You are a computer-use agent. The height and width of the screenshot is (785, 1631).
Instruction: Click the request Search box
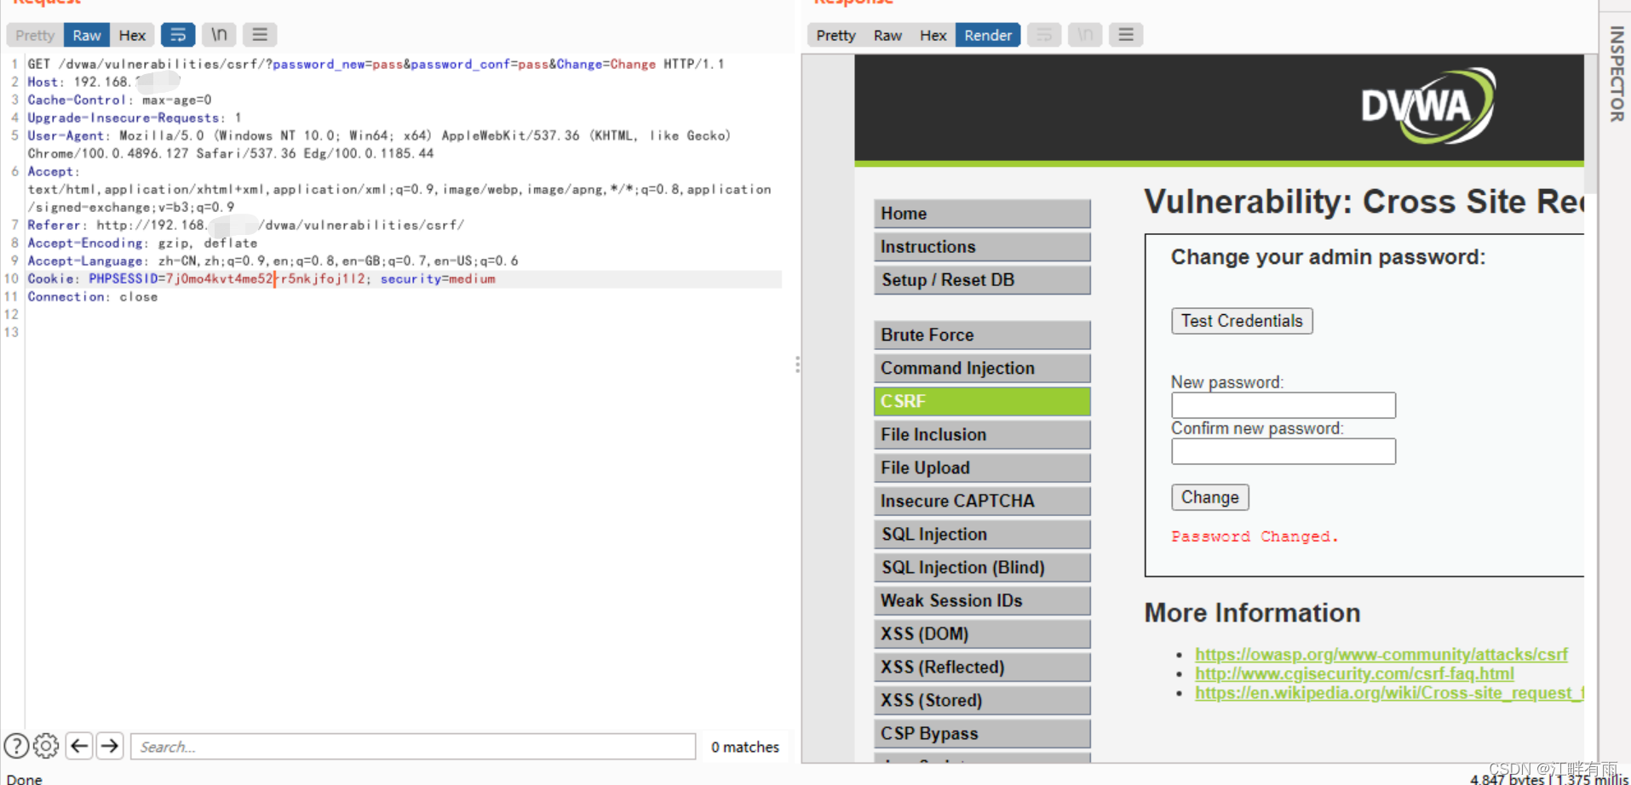pos(413,747)
